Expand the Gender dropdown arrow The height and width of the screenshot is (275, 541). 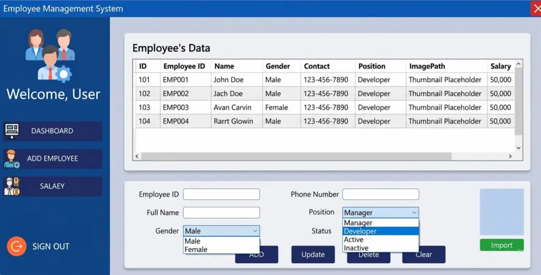coord(255,231)
